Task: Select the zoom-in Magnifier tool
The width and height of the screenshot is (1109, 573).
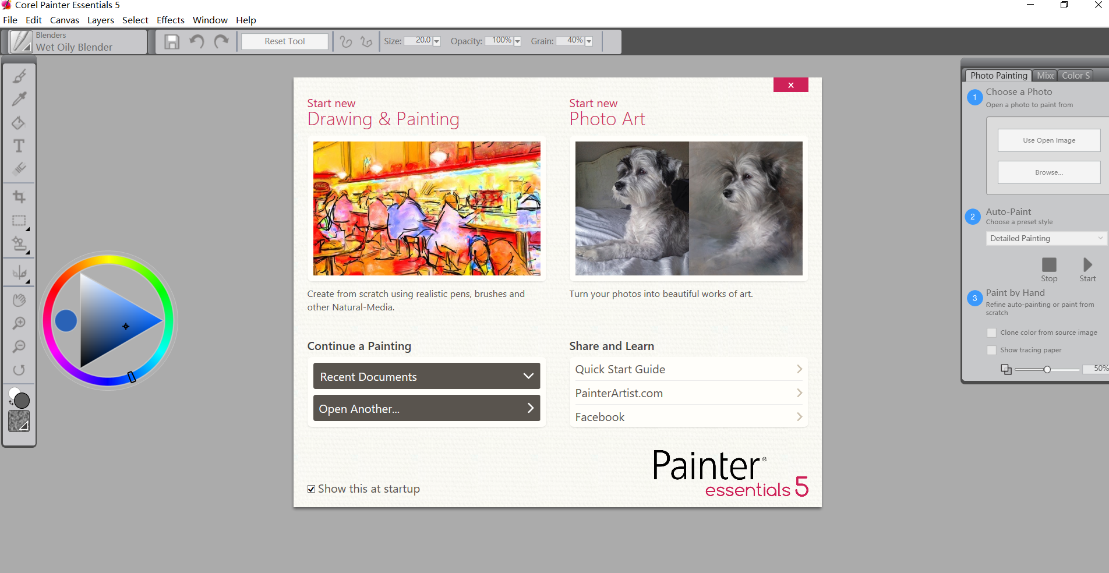Action: pos(19,323)
